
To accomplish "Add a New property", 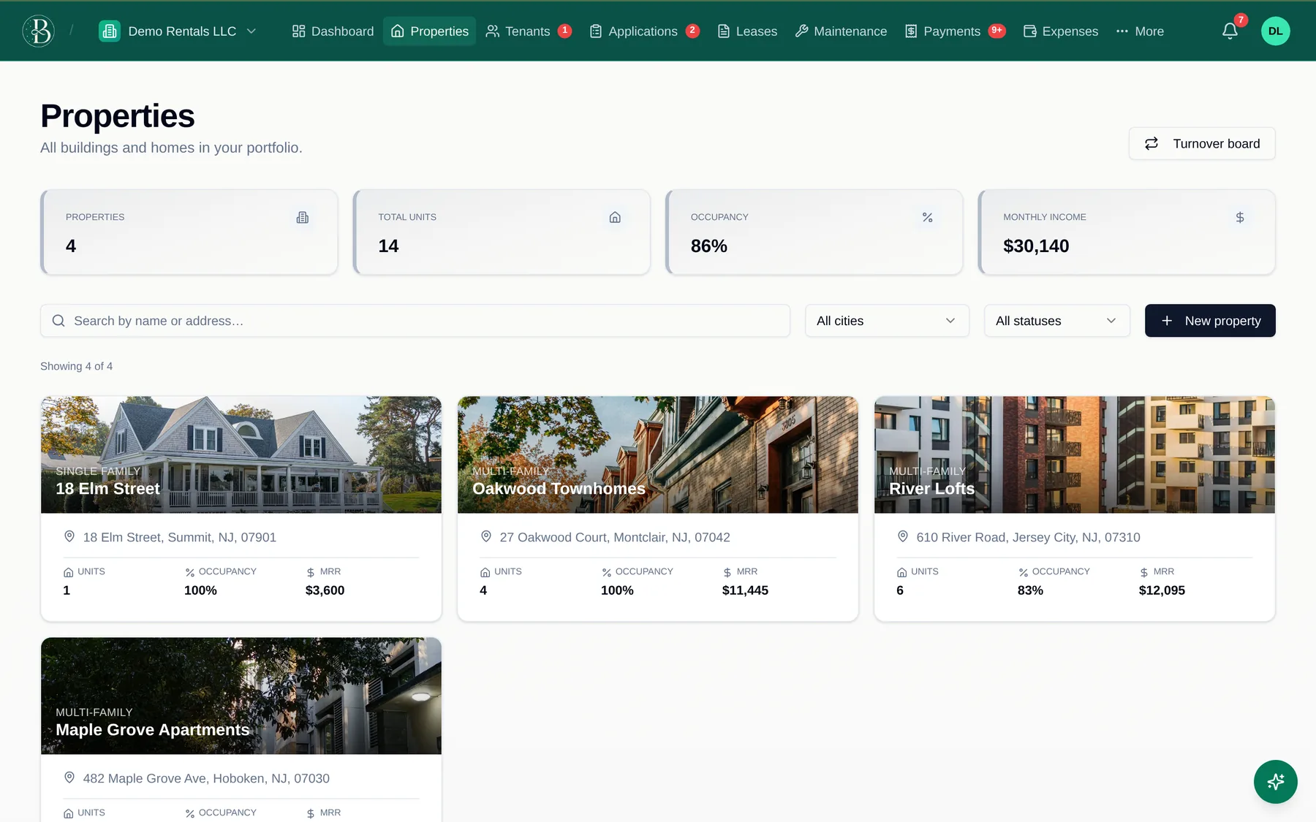I will point(1210,321).
